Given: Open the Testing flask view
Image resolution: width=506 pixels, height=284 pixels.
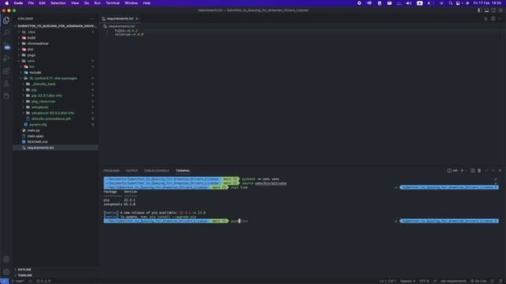Looking at the screenshot, I should [6, 84].
